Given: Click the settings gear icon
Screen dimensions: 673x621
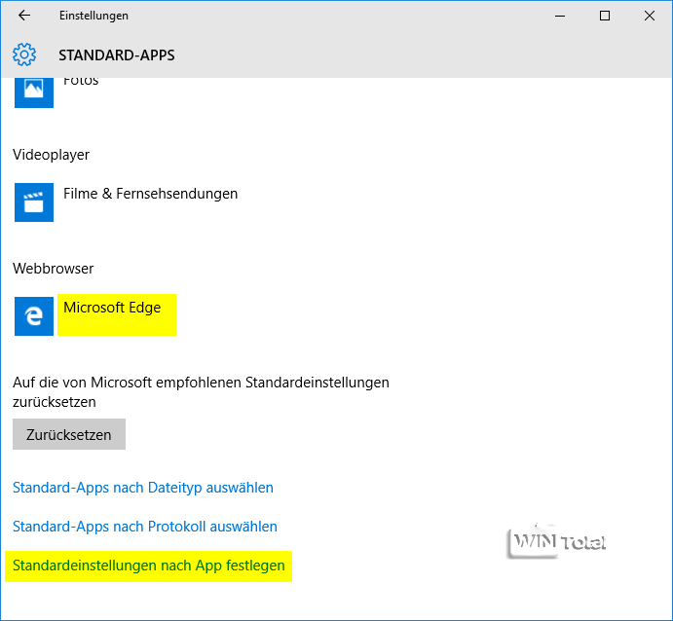Looking at the screenshot, I should [x=25, y=55].
